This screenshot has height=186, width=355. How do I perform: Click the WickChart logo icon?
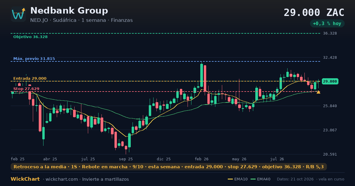coord(18,14)
